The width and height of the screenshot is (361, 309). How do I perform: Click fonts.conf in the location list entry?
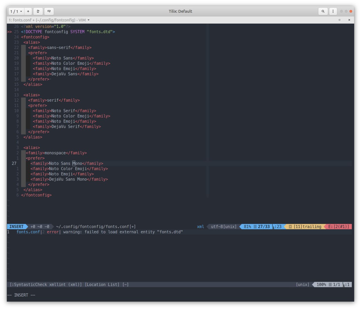pos(28,232)
